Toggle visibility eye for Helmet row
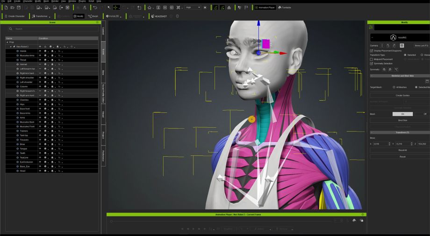430x236 pixels. [40, 64]
